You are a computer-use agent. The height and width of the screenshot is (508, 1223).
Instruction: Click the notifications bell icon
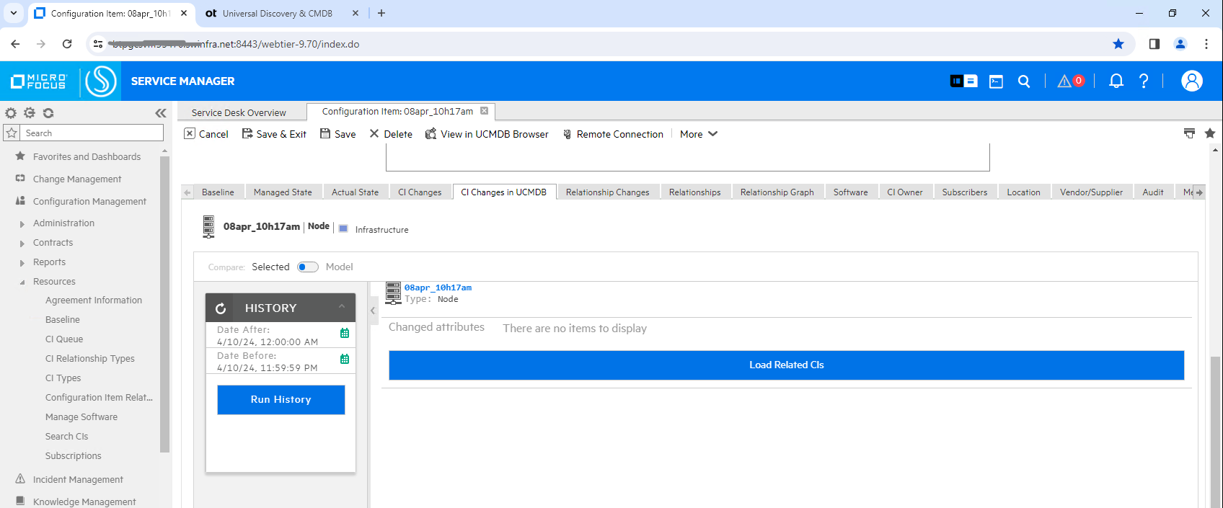pos(1116,81)
